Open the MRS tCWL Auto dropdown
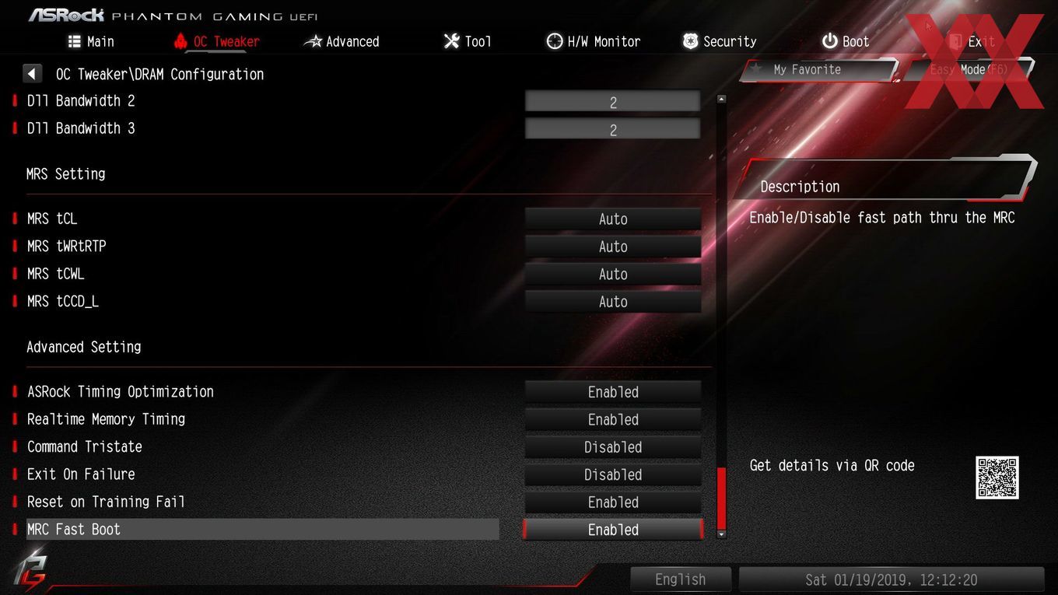The image size is (1058, 595). pos(613,275)
